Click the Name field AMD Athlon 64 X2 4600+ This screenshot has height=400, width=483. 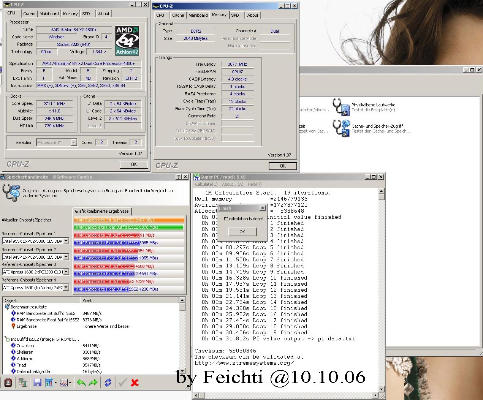pyautogui.click(x=74, y=30)
